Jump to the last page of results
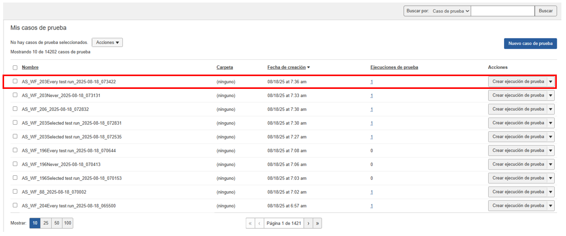This screenshot has height=236, width=566. coord(318,223)
